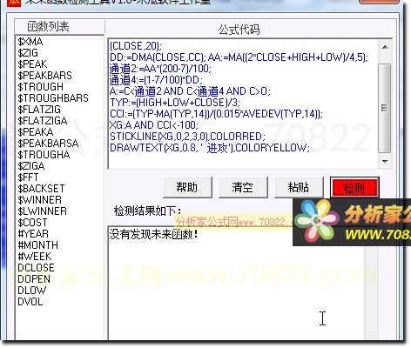Click the formula code scrollbar down arrow
This screenshot has width=411, height=348.
pyautogui.click(x=385, y=161)
